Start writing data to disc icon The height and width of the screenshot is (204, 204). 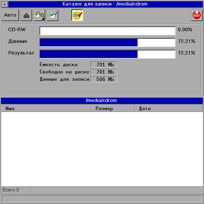(39, 15)
